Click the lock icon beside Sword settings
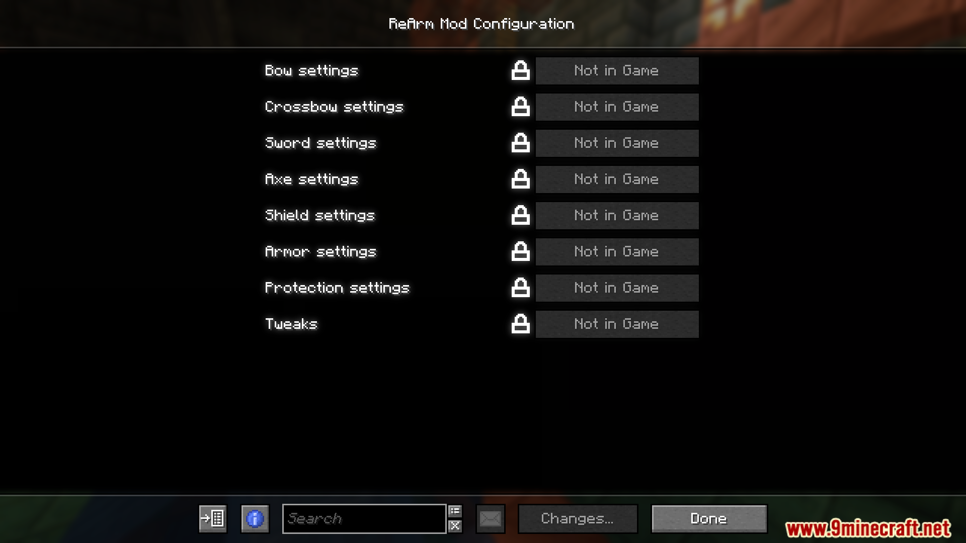The image size is (966, 543). pos(520,143)
